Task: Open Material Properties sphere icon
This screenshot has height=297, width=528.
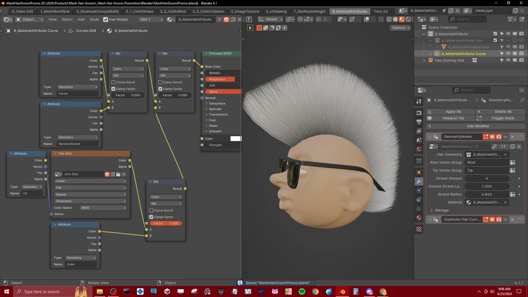Action: (x=419, y=218)
